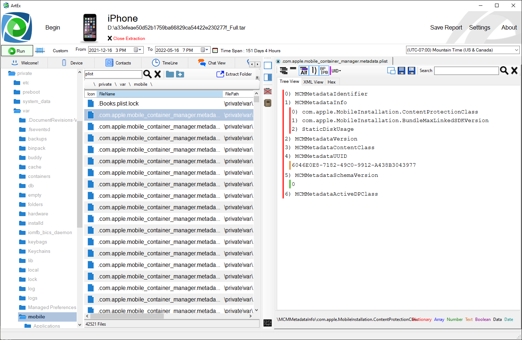Click the green Run button

coord(17,50)
